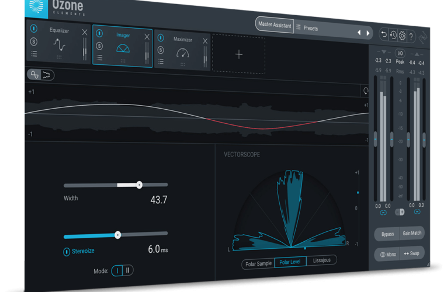This screenshot has width=444, height=292.
Task: Switch to the correlation trace view icon
Action: pyautogui.click(x=34, y=74)
